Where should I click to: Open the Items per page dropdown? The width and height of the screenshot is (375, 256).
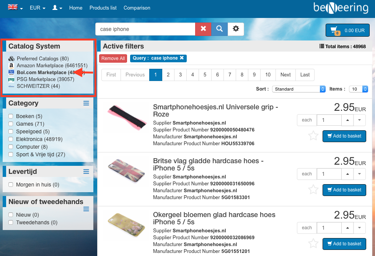point(358,89)
